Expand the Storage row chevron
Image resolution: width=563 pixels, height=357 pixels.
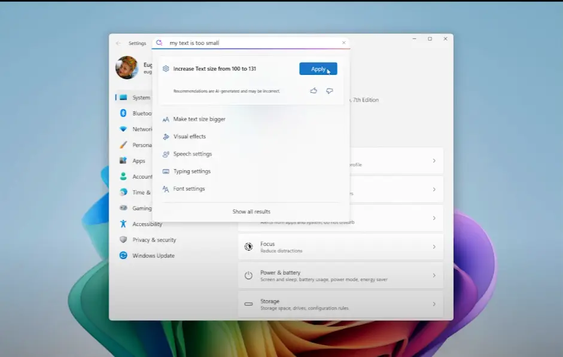tap(434, 304)
